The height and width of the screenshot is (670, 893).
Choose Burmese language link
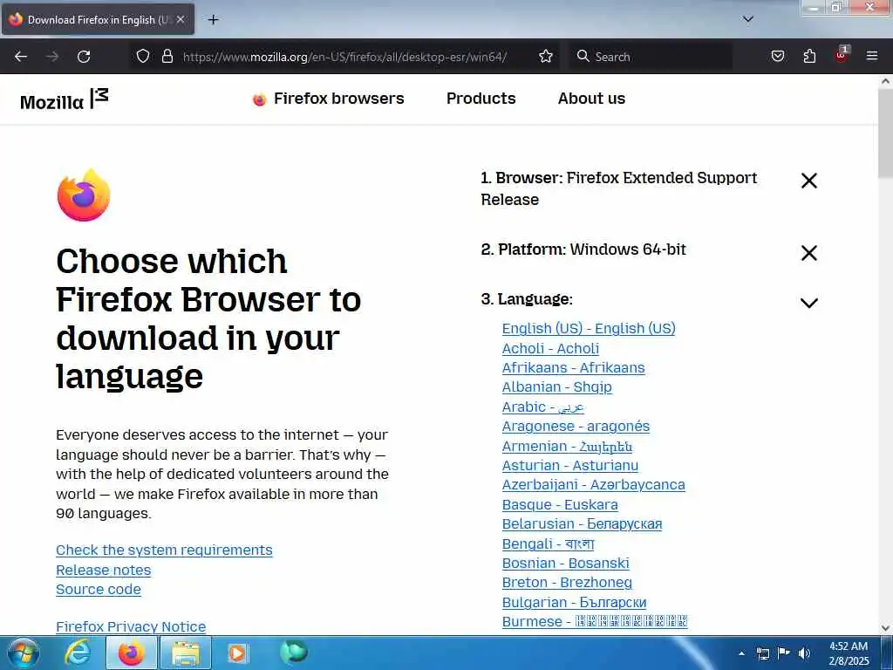(595, 621)
